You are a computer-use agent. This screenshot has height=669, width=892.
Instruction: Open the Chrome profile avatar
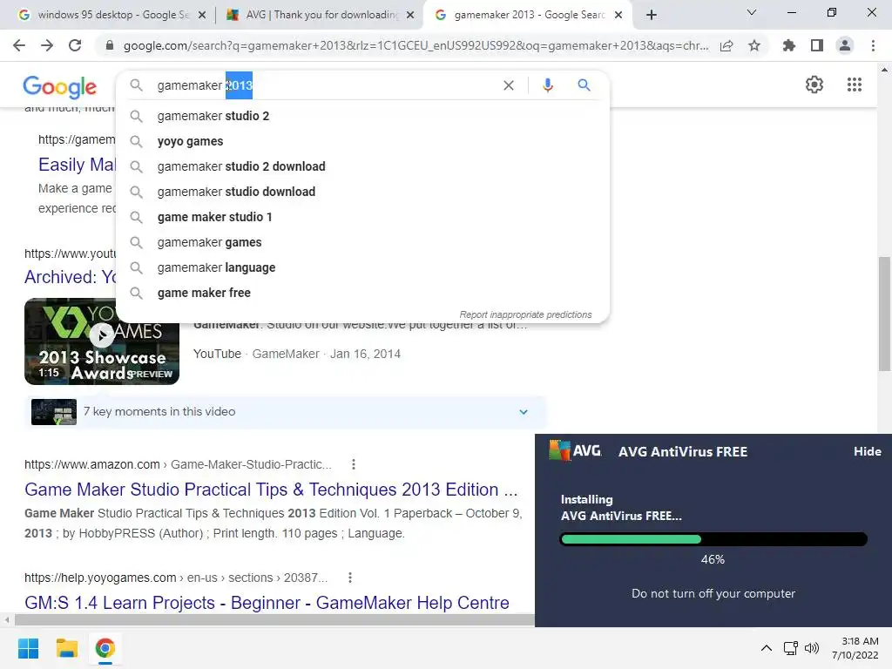[845, 45]
